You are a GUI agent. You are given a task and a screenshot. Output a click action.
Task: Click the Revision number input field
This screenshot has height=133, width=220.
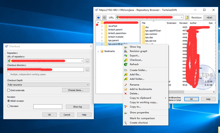pyautogui.click(x=48, y=107)
